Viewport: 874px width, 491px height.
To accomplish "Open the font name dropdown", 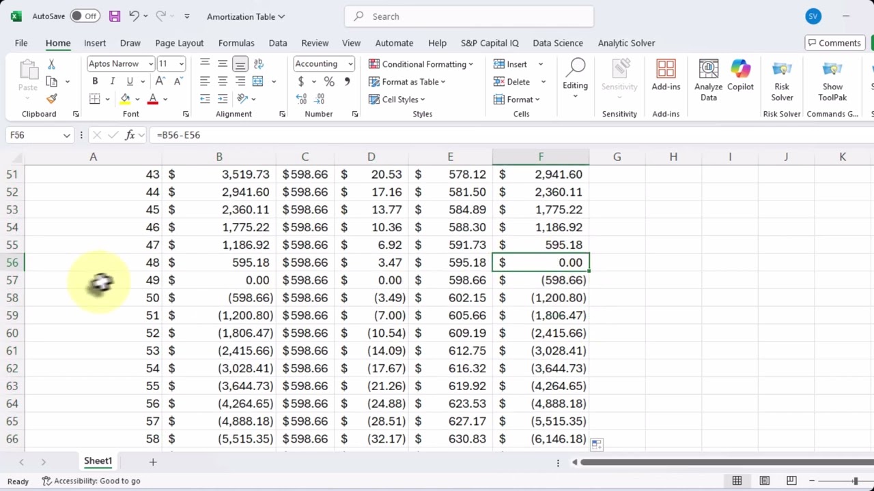I will coord(150,64).
